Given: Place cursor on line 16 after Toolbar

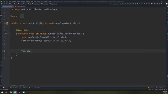Looking at the screenshot, I should 32,51.
